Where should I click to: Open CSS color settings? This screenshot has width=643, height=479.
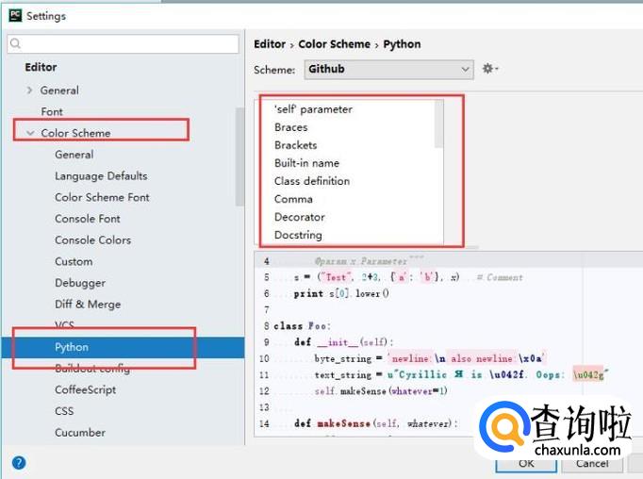coord(64,411)
